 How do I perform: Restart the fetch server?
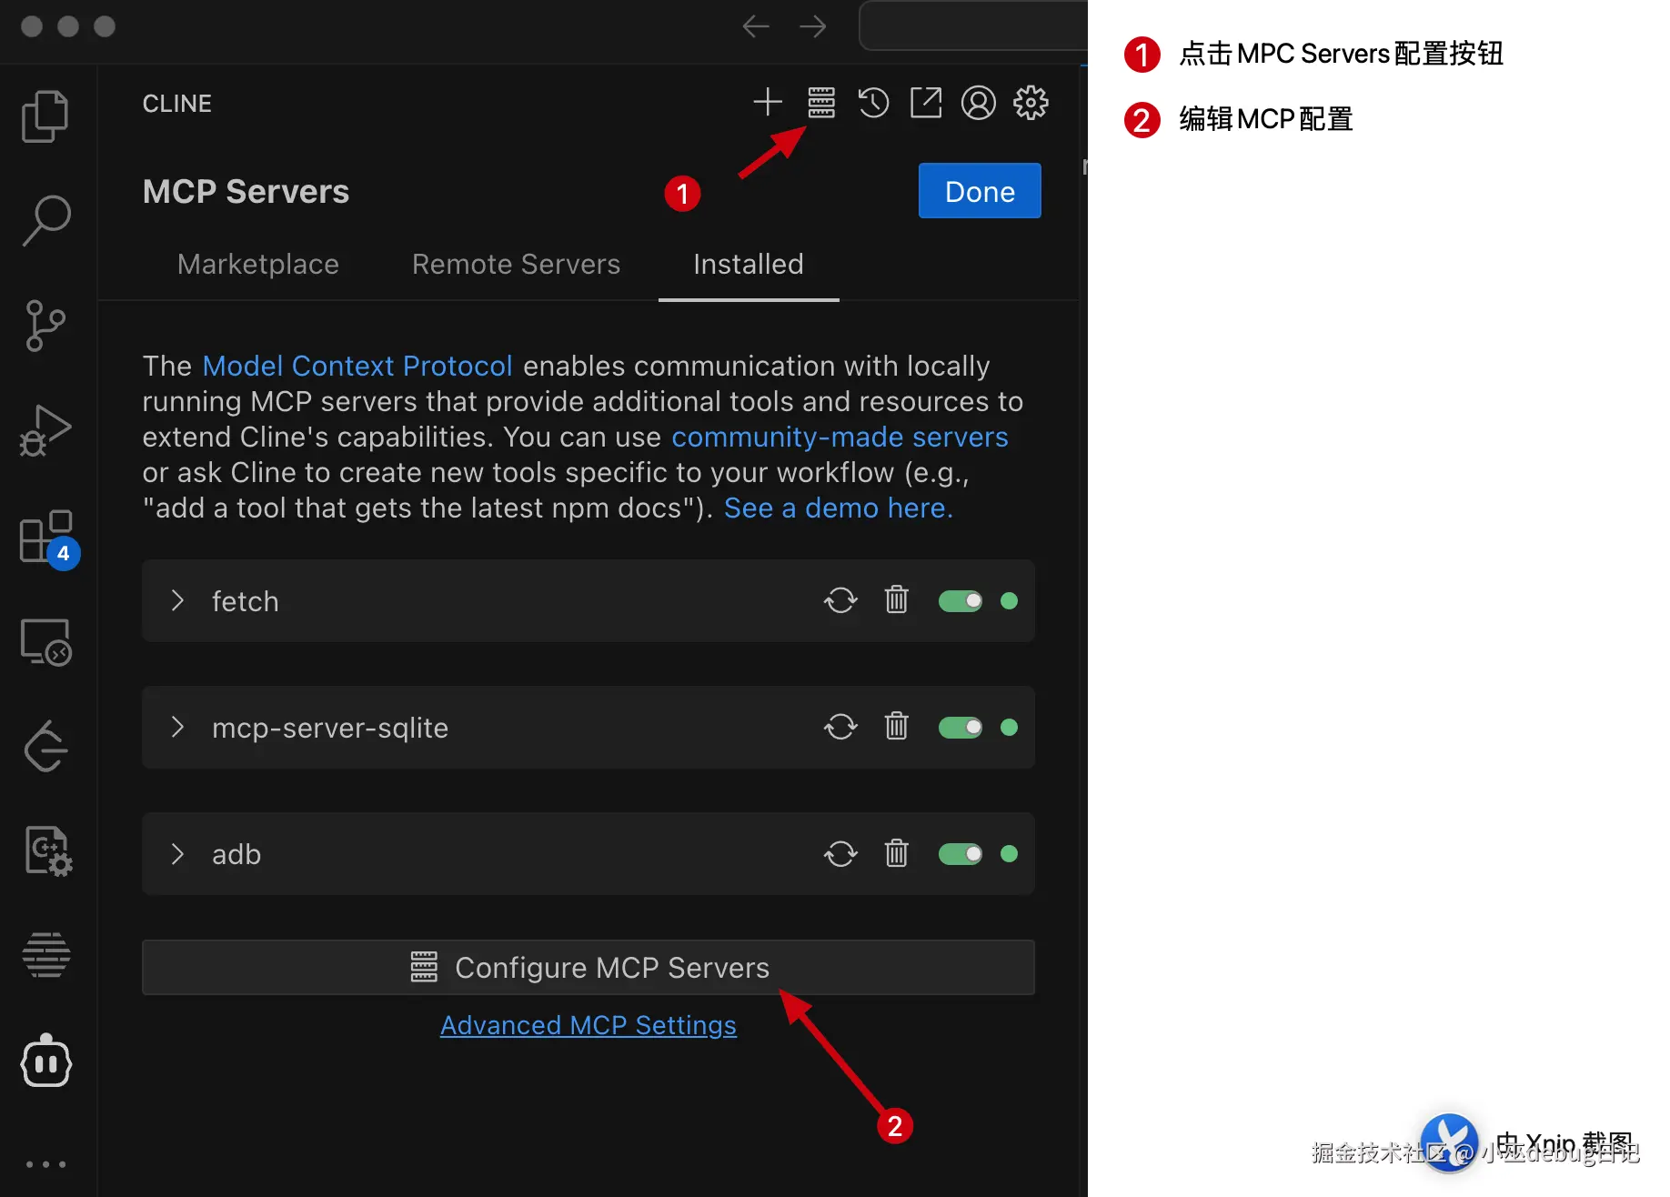pos(840,600)
